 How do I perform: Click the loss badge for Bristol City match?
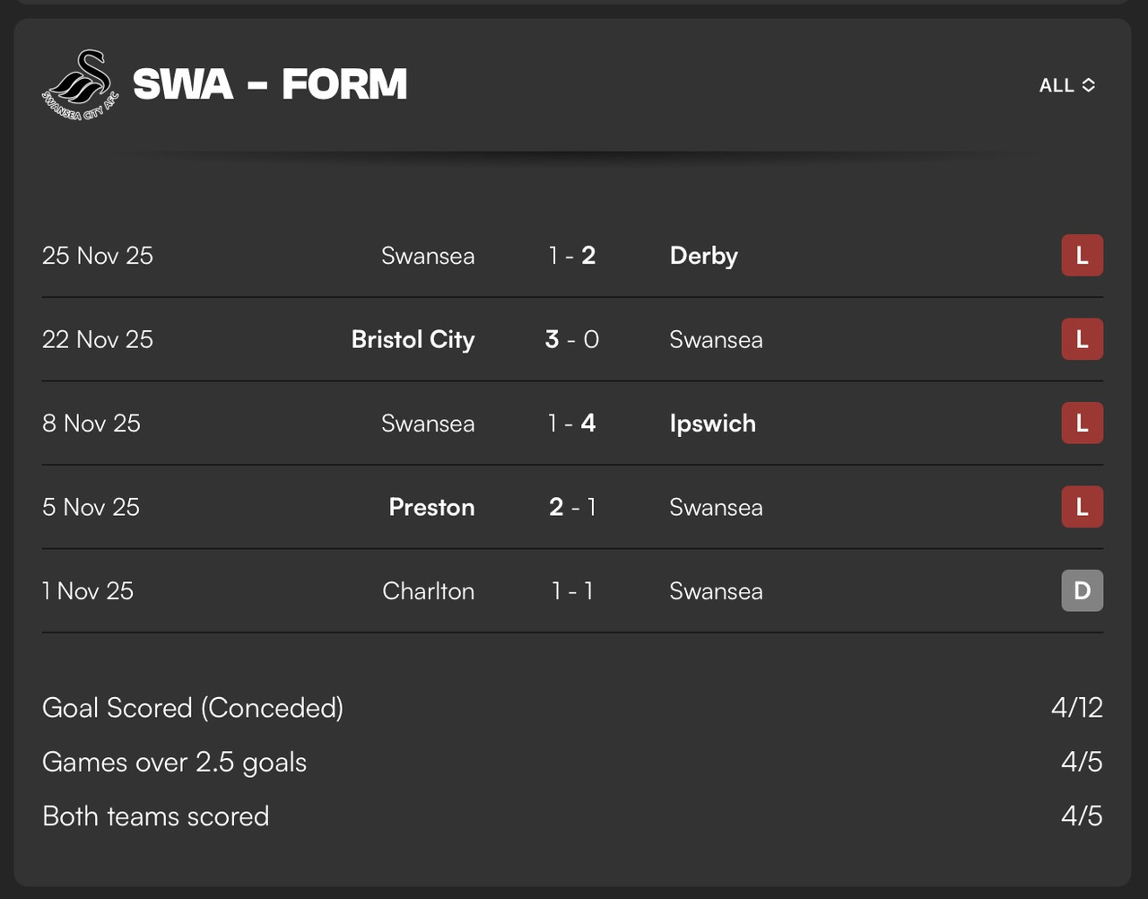click(1082, 339)
